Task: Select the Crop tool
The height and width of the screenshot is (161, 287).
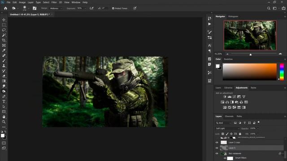Action: pyautogui.click(x=4, y=40)
